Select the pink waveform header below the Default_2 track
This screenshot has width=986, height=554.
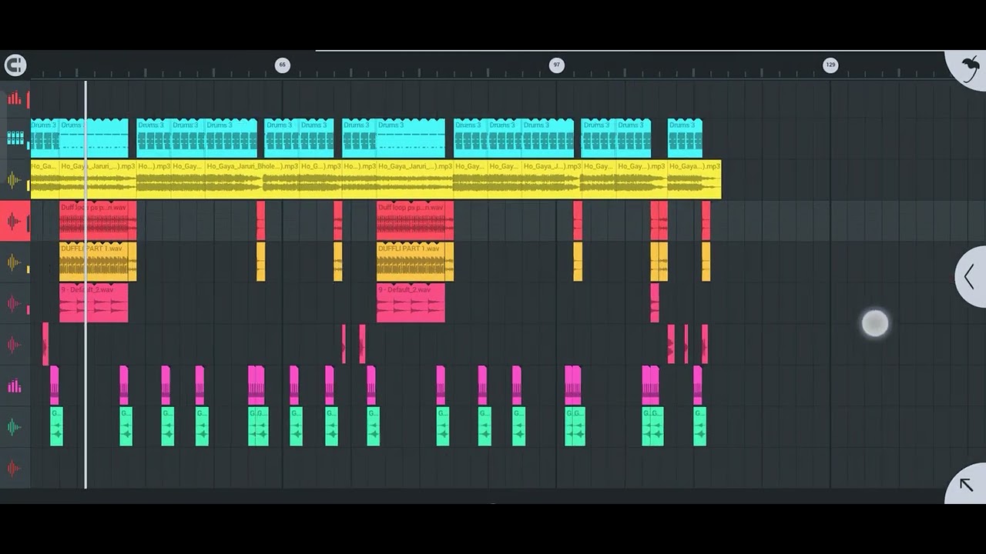click(15, 344)
